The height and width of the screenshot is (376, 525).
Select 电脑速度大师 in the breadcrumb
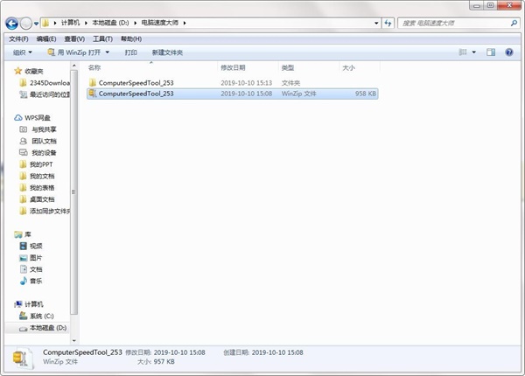click(x=160, y=23)
